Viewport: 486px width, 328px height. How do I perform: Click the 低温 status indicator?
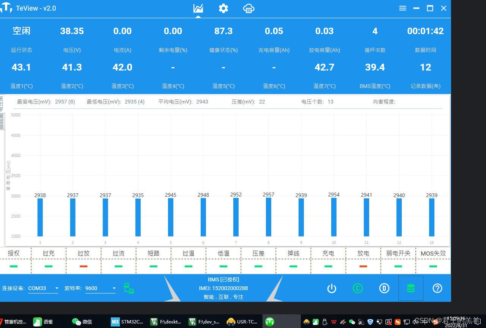pos(223,266)
